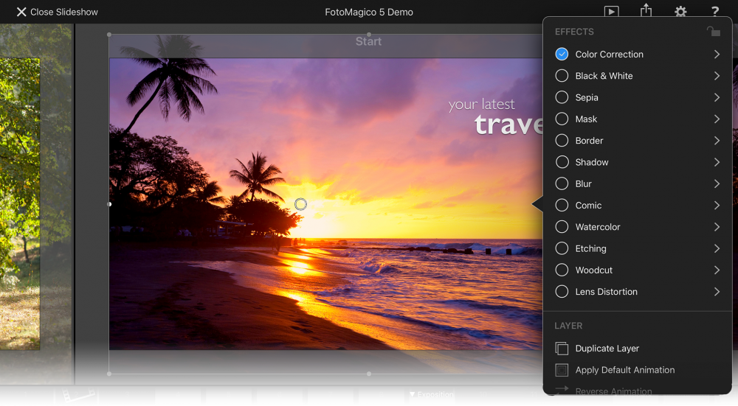Screen dimensions: 738x406
Task: Click the center focus circle on the image
Action: (301, 204)
